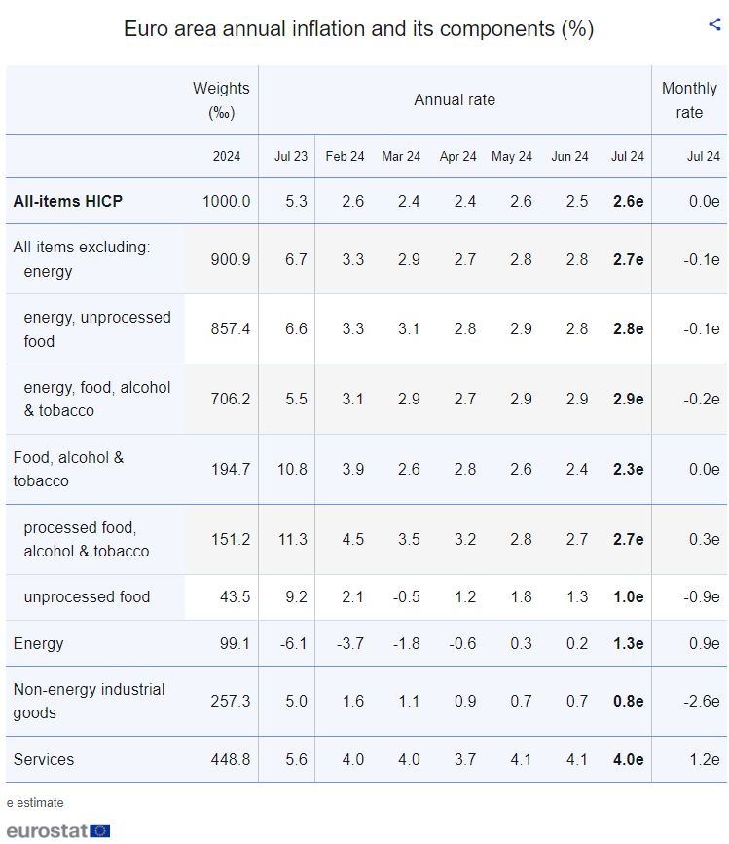Click the unprocessed food row label
The height and width of the screenshot is (844, 729).
pyautogui.click(x=87, y=596)
